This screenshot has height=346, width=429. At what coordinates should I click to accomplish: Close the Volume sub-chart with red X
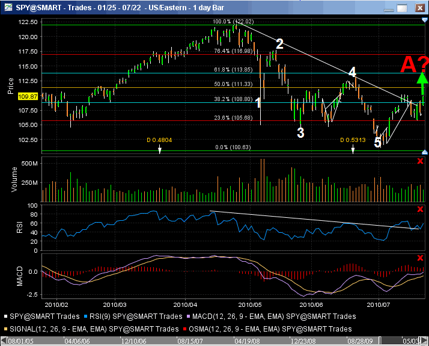420,161
